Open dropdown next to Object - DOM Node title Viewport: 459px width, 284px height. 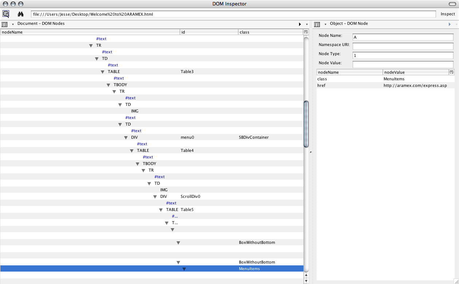click(x=326, y=24)
